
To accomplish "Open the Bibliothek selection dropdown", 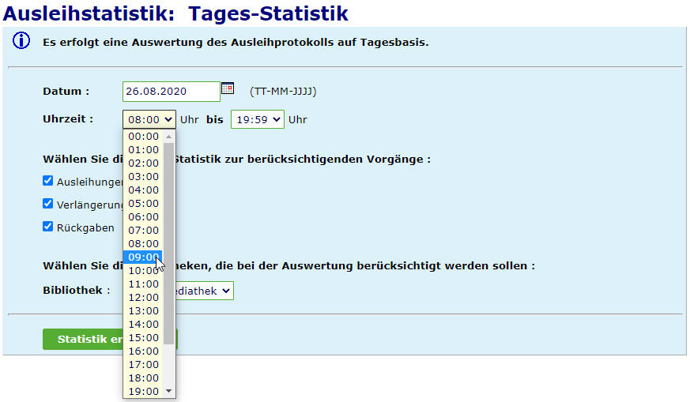I will [205, 291].
